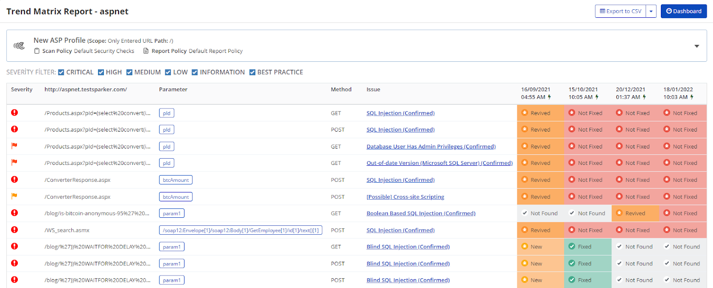Click the Report Policy document icon
This screenshot has width=713, height=288.
[x=146, y=51]
